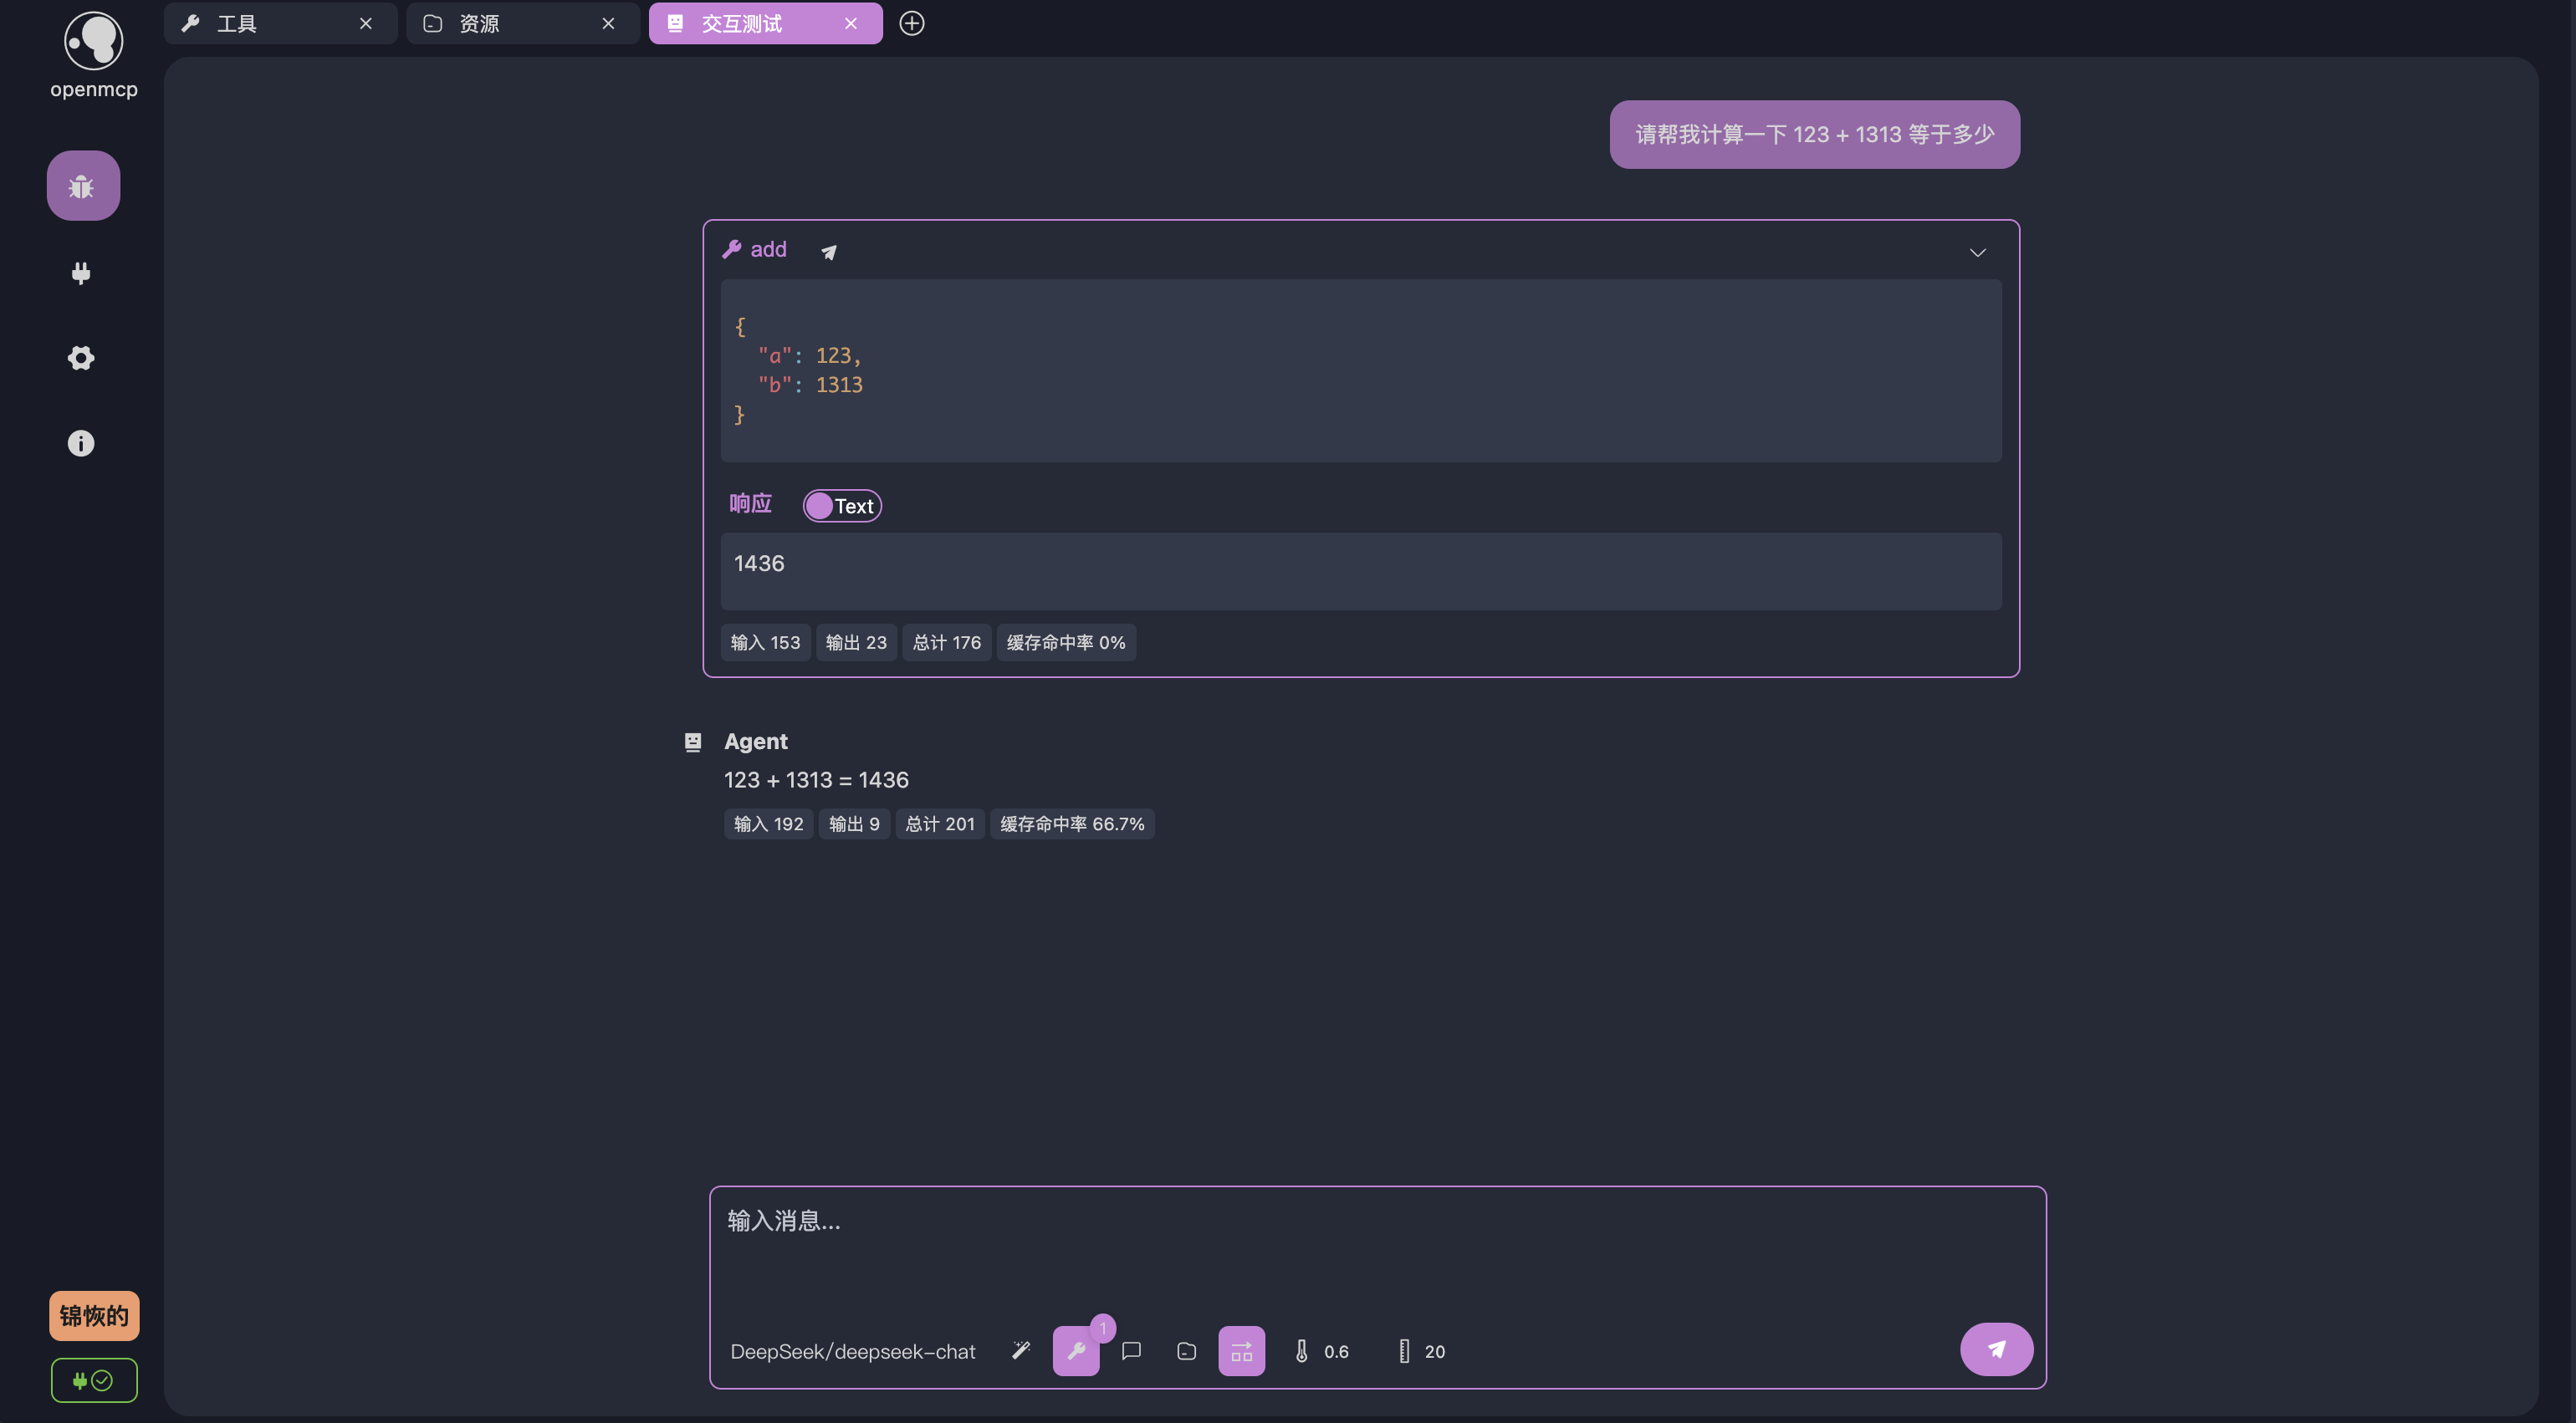Toggle parallel tool calls button
The height and width of the screenshot is (1423, 2576).
(x=1241, y=1351)
